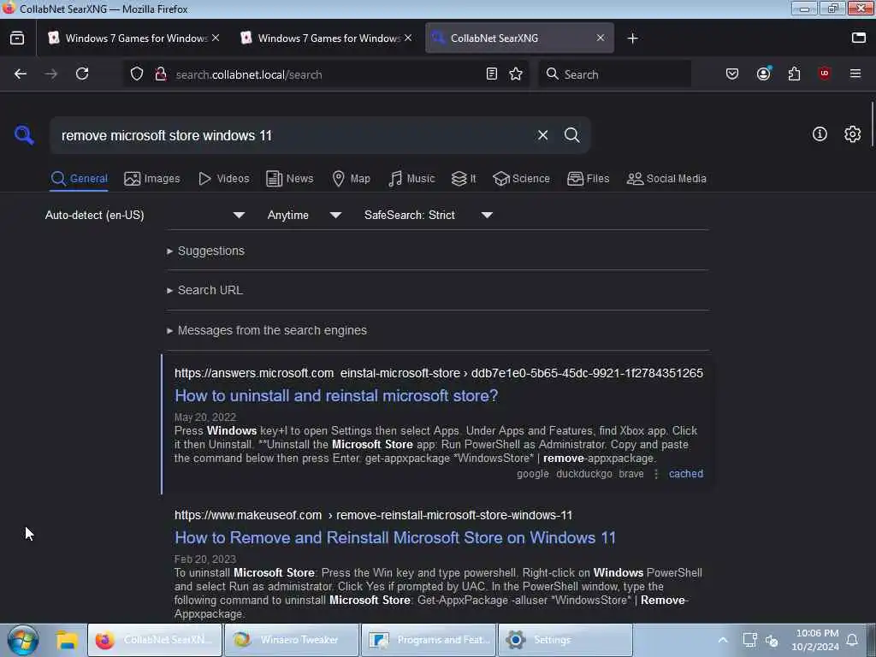Open SearXNG preferences gear icon
The image size is (876, 657).
852,134
